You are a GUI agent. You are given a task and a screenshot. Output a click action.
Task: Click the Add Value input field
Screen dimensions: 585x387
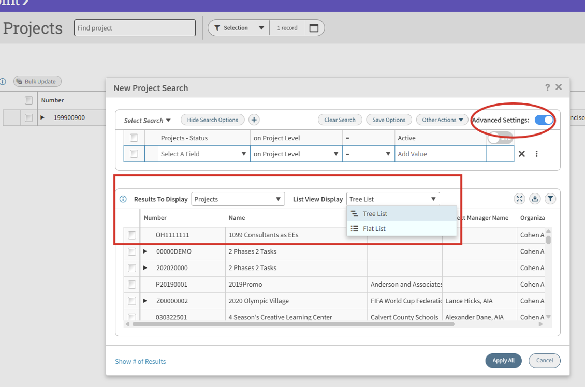point(440,154)
